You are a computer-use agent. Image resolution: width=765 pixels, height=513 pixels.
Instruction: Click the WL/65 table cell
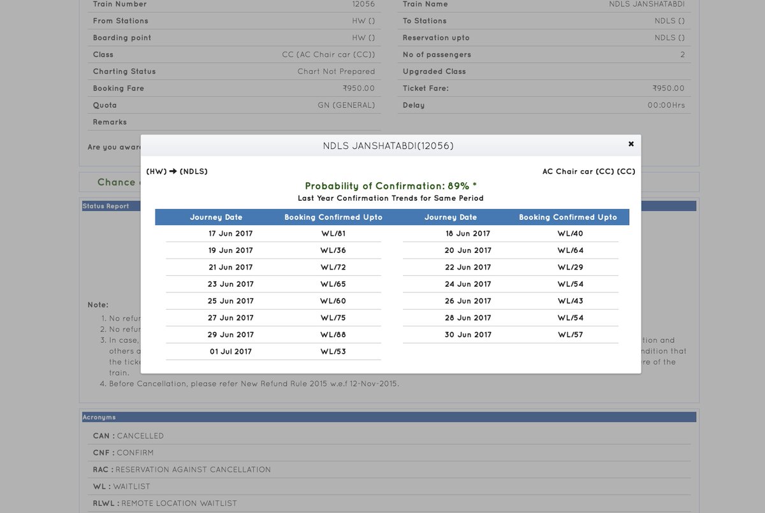click(333, 284)
